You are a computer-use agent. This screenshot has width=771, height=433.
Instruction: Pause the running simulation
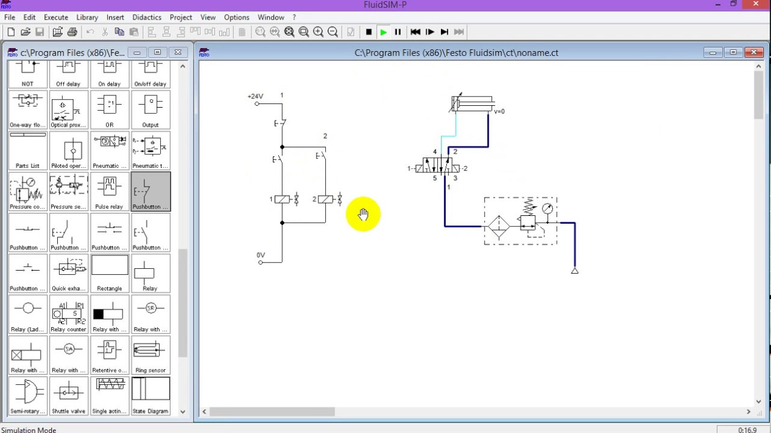(398, 32)
